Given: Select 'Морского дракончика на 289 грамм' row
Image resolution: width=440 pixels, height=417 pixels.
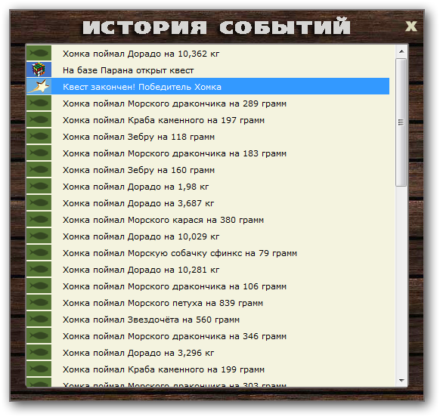Looking at the screenshot, I should pyautogui.click(x=208, y=103).
